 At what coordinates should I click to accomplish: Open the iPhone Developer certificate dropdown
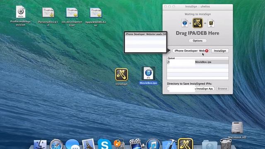pos(190,50)
